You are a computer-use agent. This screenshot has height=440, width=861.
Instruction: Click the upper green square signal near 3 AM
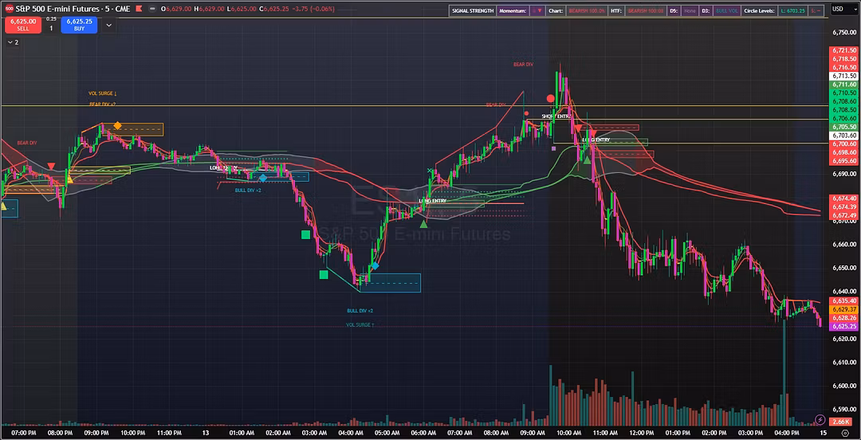305,234
